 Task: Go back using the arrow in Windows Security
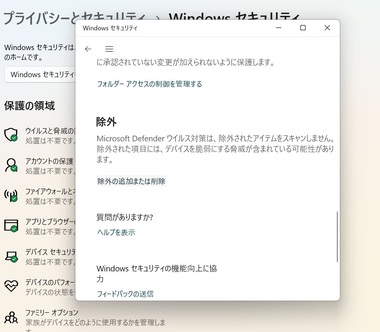pyautogui.click(x=87, y=49)
